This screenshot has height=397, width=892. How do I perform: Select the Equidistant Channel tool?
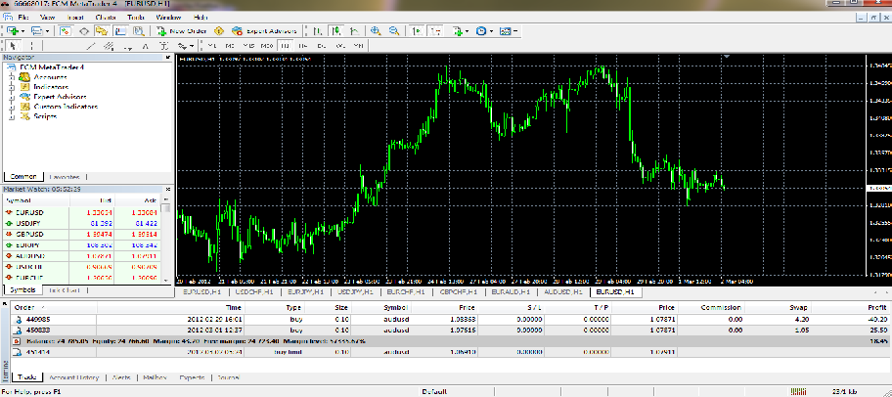(x=109, y=46)
